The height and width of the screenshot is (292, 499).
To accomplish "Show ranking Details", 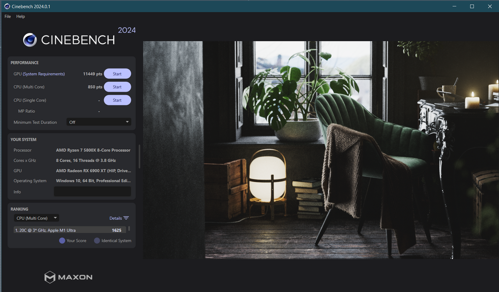I will pyautogui.click(x=116, y=218).
